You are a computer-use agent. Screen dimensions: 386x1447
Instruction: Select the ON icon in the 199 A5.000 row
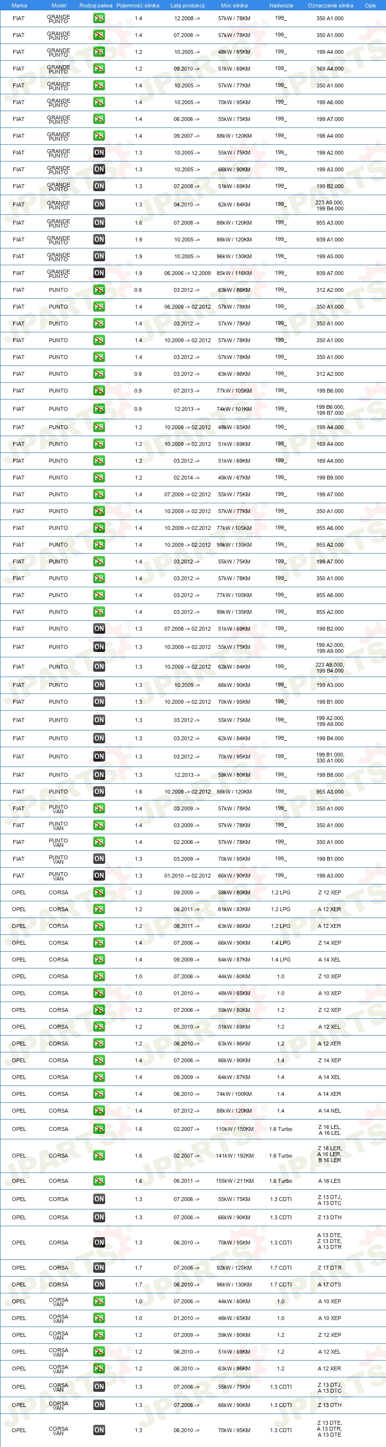99,256
